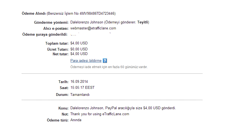Click the Ücret Tutarı $0,00 USD value
This screenshot has width=229, height=131.
coord(79,49)
